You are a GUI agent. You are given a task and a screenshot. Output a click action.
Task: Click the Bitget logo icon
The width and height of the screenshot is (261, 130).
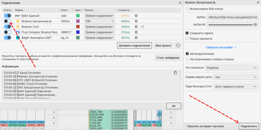[x=18, y=38]
